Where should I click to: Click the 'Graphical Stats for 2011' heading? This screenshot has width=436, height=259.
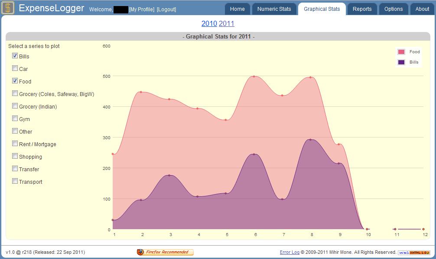click(218, 37)
